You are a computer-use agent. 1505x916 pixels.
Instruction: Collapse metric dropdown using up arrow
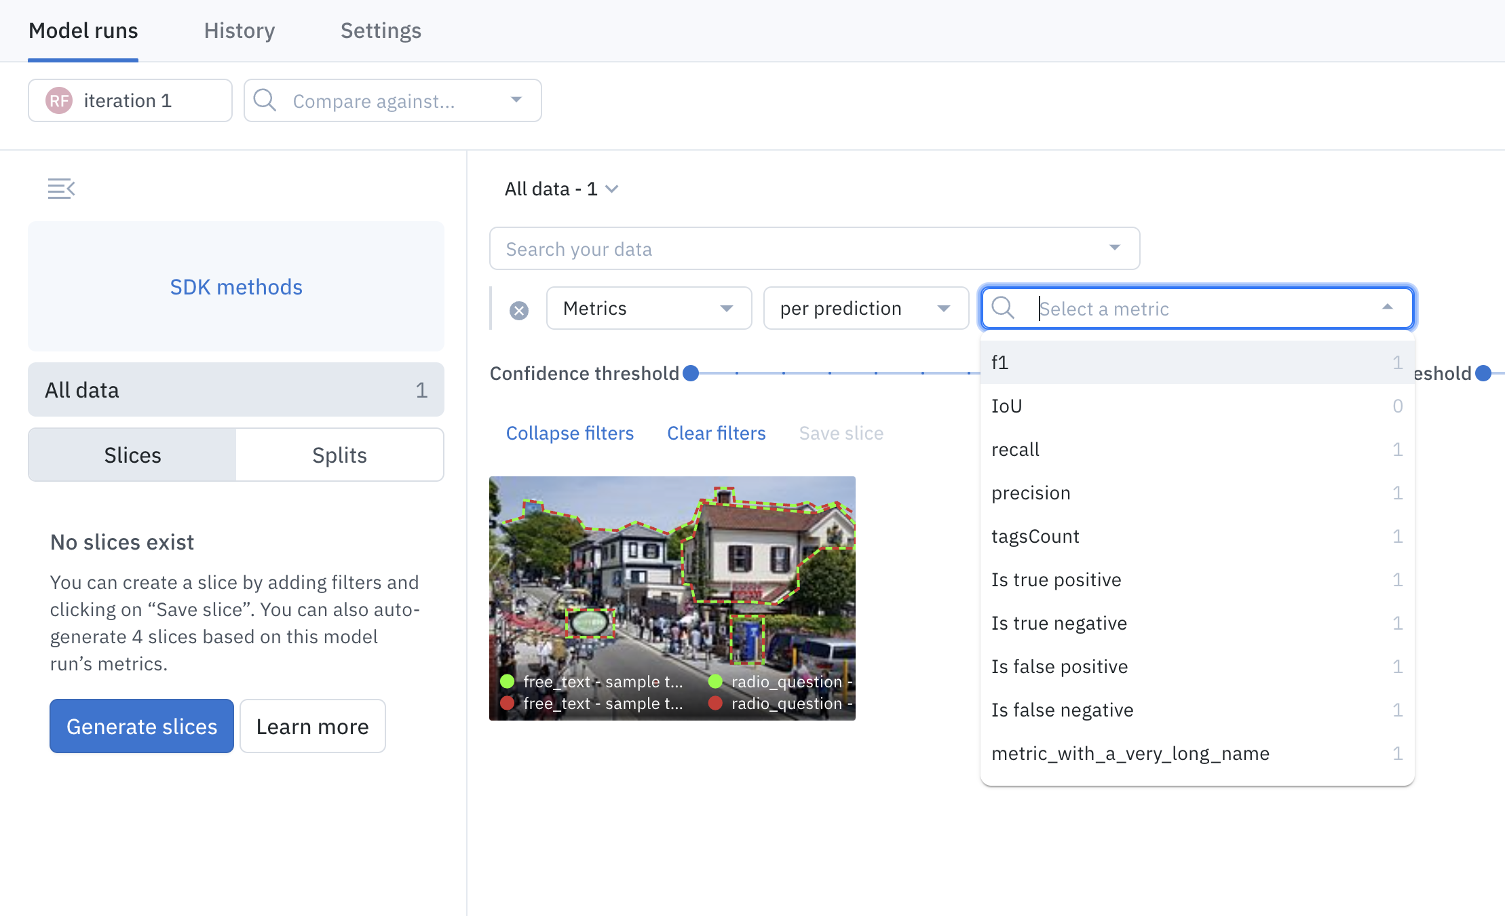(1388, 308)
